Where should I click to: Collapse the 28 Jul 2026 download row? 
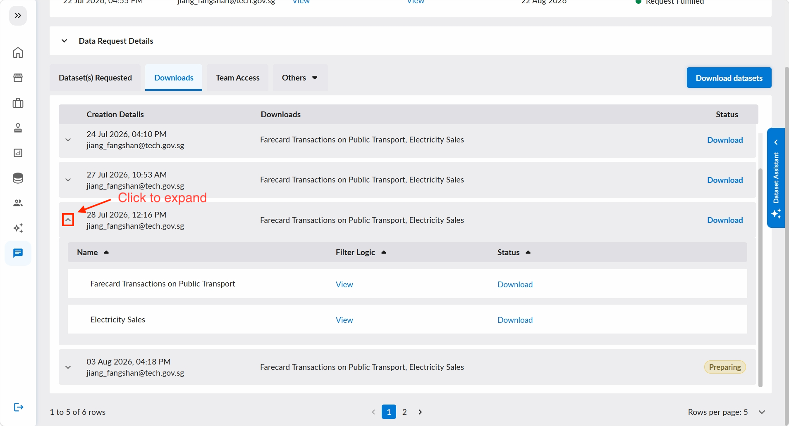68,220
